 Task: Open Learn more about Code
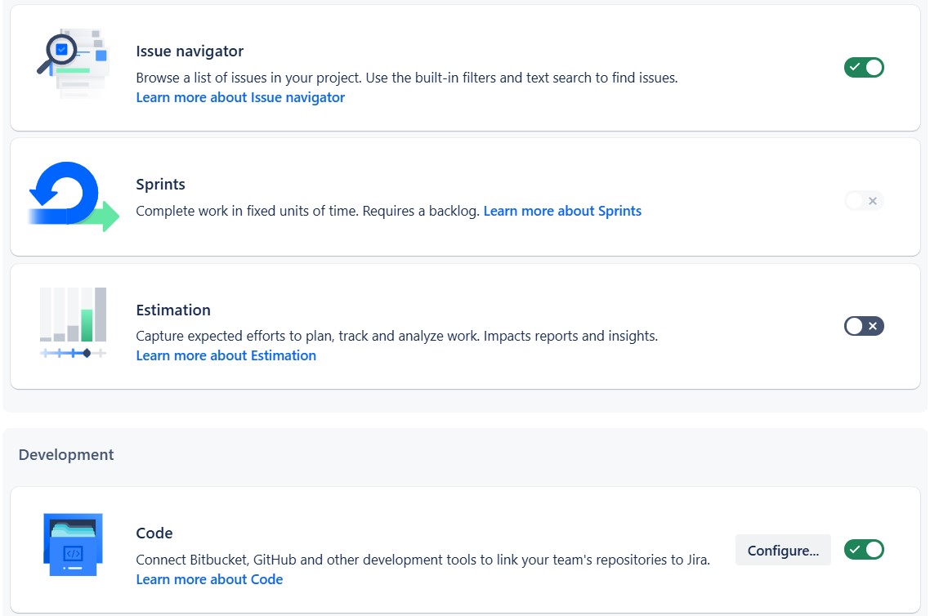[209, 579]
